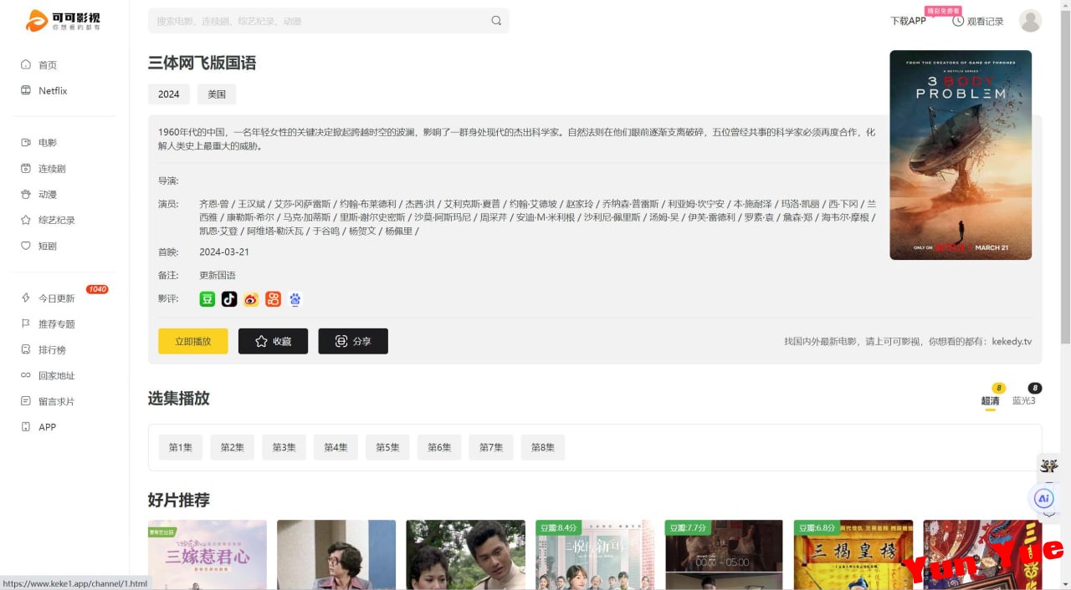Switch to the 超清 source tab
Screen dimensions: 1071x590
click(990, 400)
